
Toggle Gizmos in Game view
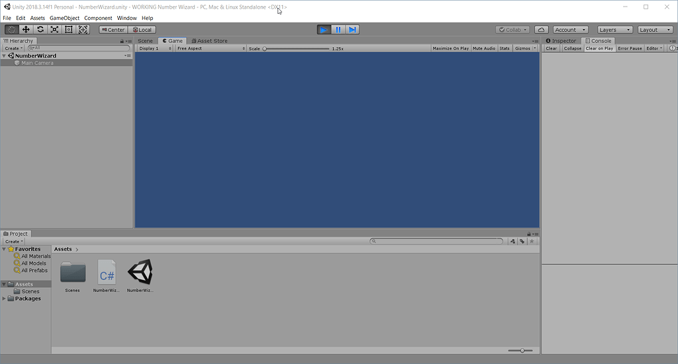522,48
